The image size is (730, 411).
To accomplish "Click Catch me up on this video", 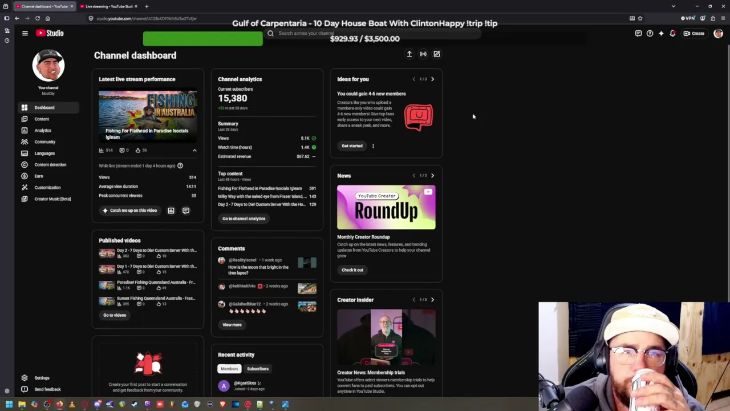I will coord(130,211).
